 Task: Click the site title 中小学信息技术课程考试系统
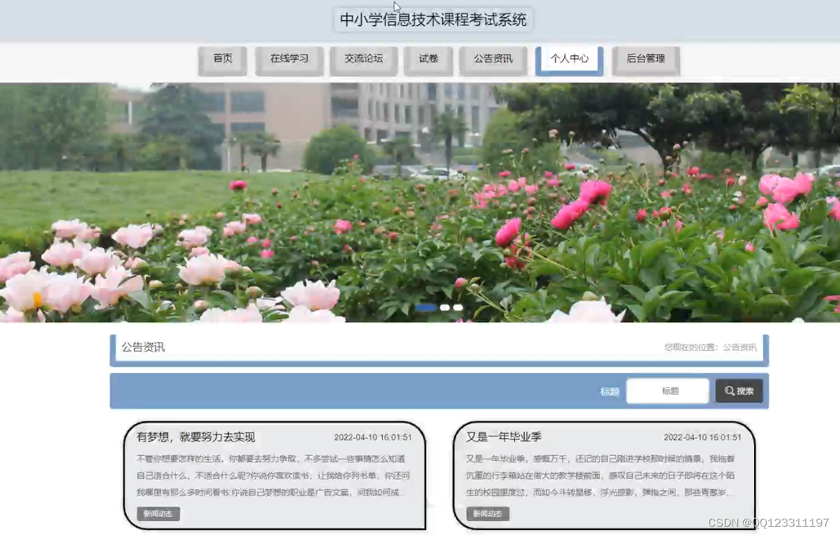[433, 19]
